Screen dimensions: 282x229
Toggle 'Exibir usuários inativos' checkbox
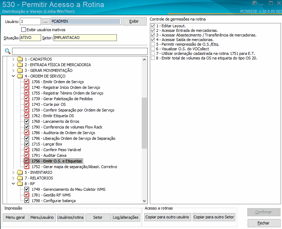point(23,29)
